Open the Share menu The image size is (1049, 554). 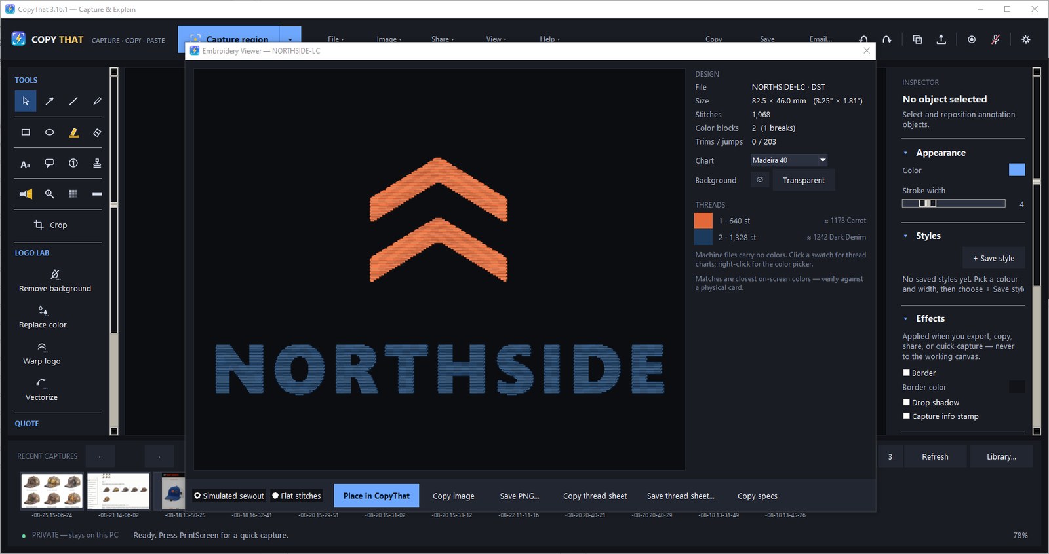(x=443, y=39)
